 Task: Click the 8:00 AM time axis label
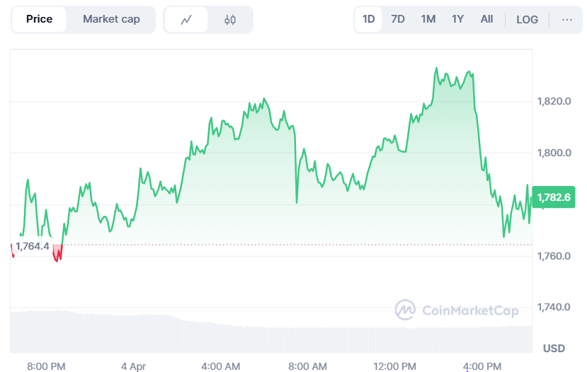(309, 366)
